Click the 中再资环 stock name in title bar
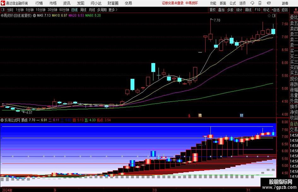Viewport: 298px width, 192px height. point(192,3)
